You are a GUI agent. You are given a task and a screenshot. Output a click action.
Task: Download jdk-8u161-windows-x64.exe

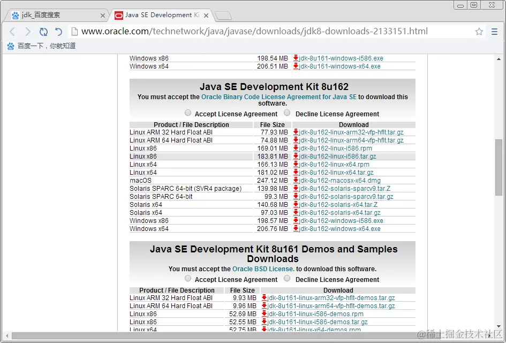pos(339,66)
